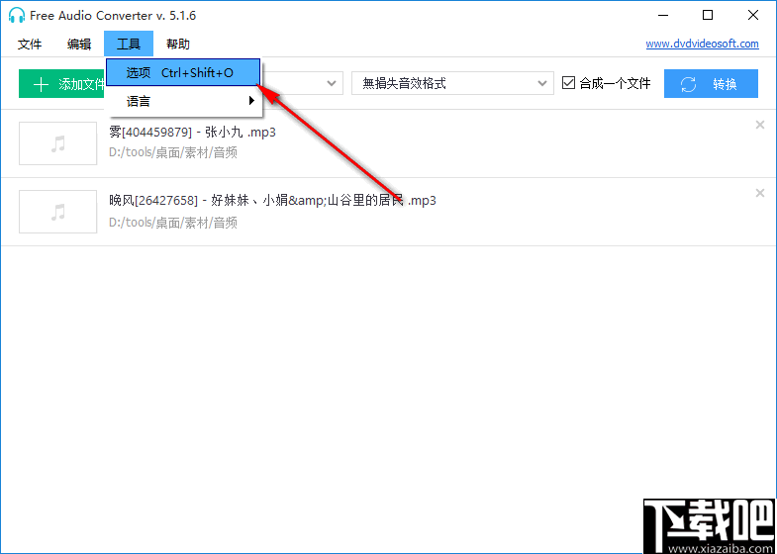The height and width of the screenshot is (554, 777).
Task: Visit www.dvdvideosoft.com link
Action: click(x=702, y=45)
